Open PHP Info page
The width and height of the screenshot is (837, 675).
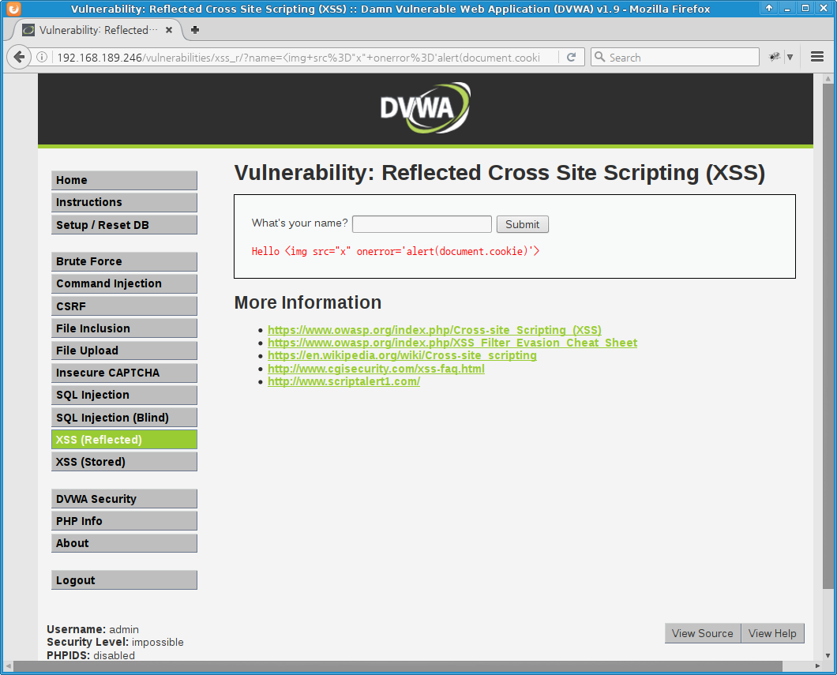click(x=125, y=521)
